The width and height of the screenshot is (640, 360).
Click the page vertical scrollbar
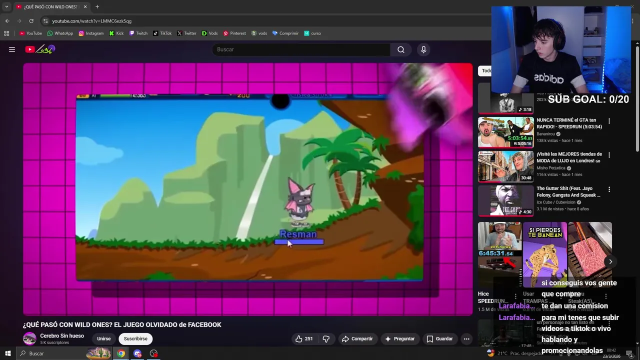coord(637,99)
